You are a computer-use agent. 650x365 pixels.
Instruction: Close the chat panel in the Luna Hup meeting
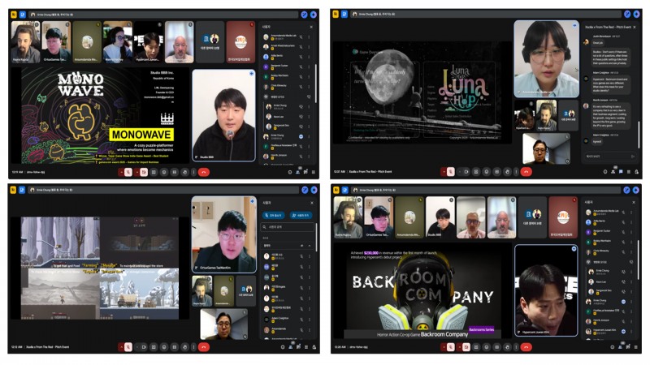tap(634, 26)
